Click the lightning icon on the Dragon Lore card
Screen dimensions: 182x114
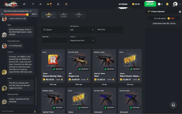[x=88, y=79]
